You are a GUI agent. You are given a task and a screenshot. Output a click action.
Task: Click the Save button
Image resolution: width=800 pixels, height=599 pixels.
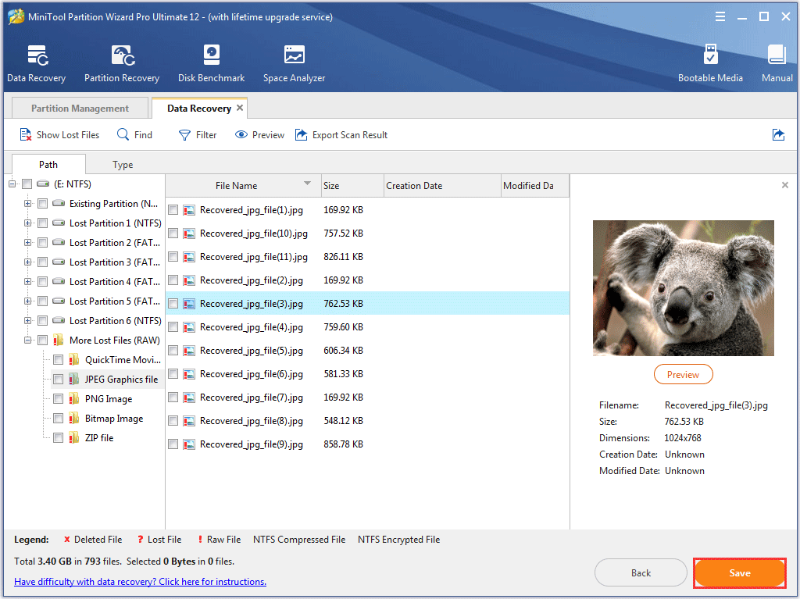tap(739, 572)
